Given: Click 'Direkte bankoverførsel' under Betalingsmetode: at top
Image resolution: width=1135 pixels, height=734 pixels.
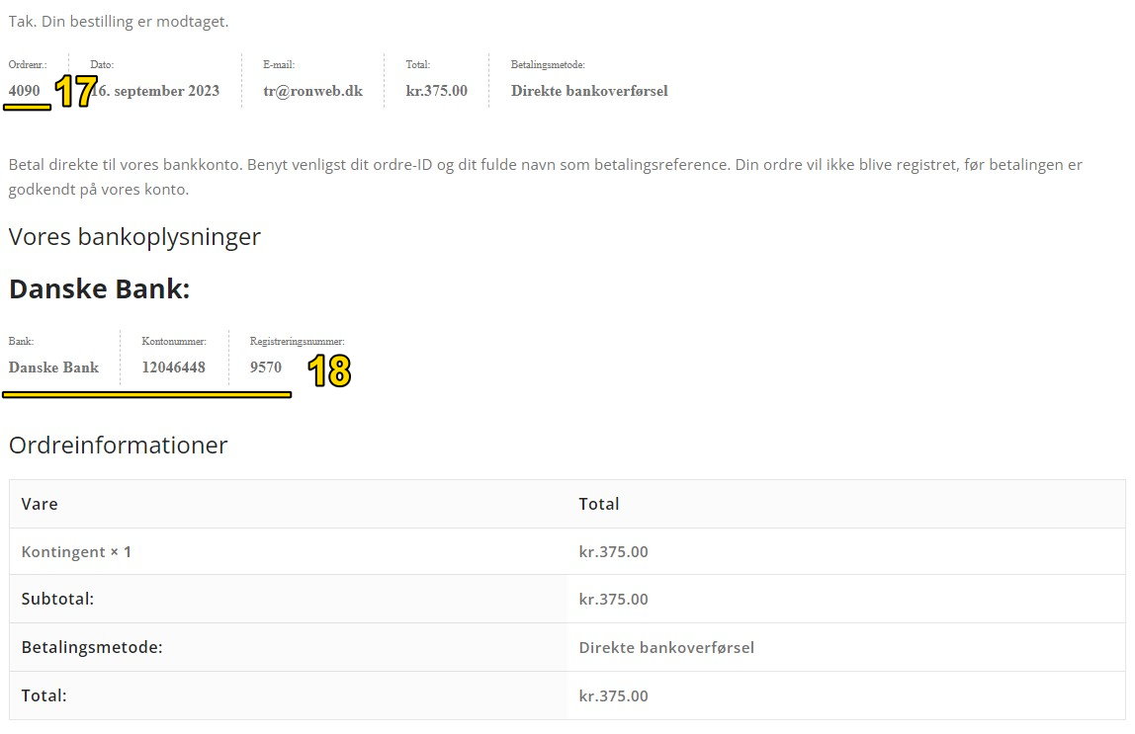Looking at the screenshot, I should pos(589,91).
